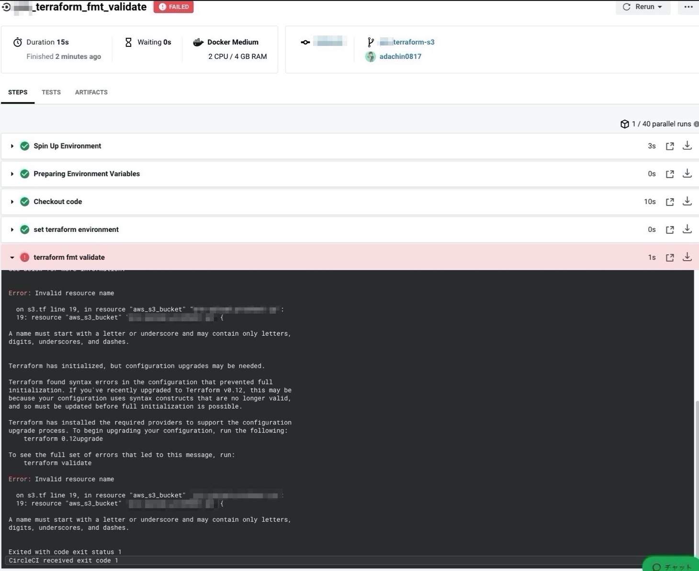Viewport: 699px width, 571px height.
Task: Download the Spin Up Environment step log
Action: click(x=687, y=146)
